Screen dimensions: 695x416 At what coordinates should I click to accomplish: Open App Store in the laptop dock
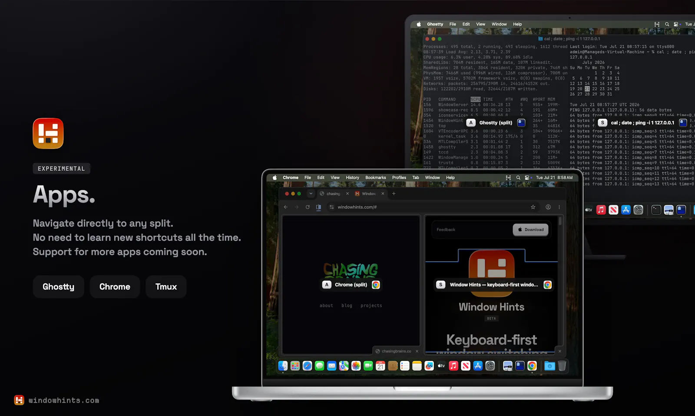tap(478, 366)
